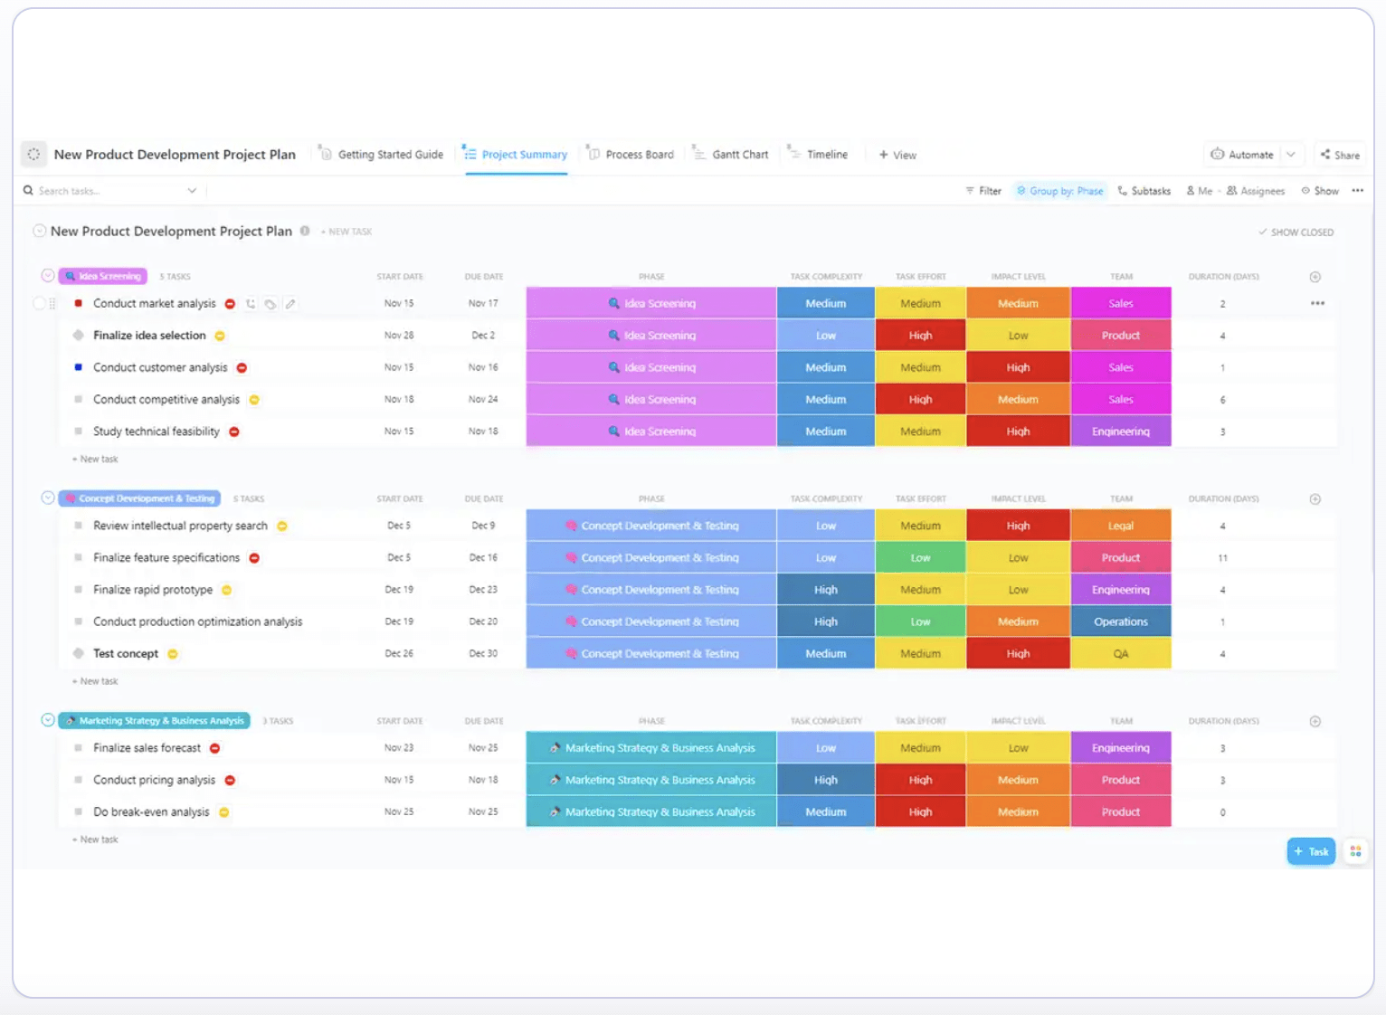Click yellow priority icon on Review intellectual property search
The width and height of the screenshot is (1386, 1015).
(282, 526)
